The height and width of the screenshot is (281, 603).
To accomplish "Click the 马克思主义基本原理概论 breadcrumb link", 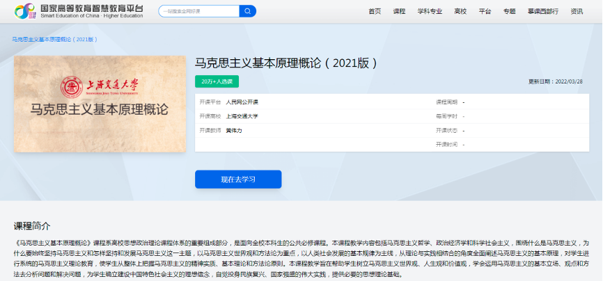I will [54, 39].
